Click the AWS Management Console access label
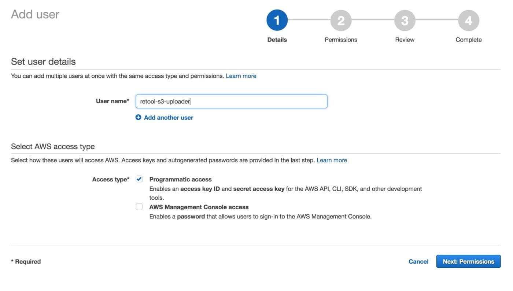Viewport: 513px width, 291px height. coord(199,207)
